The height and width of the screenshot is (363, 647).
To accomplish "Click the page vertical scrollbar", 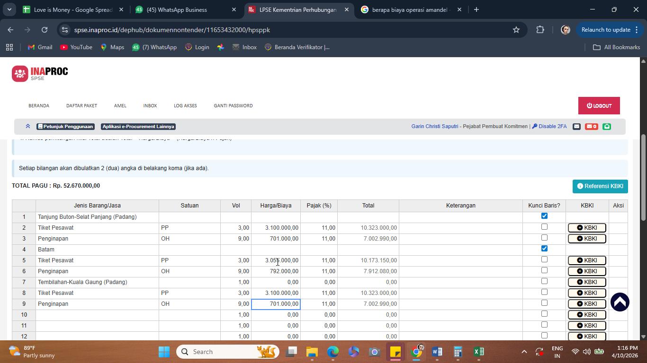I will point(643,177).
